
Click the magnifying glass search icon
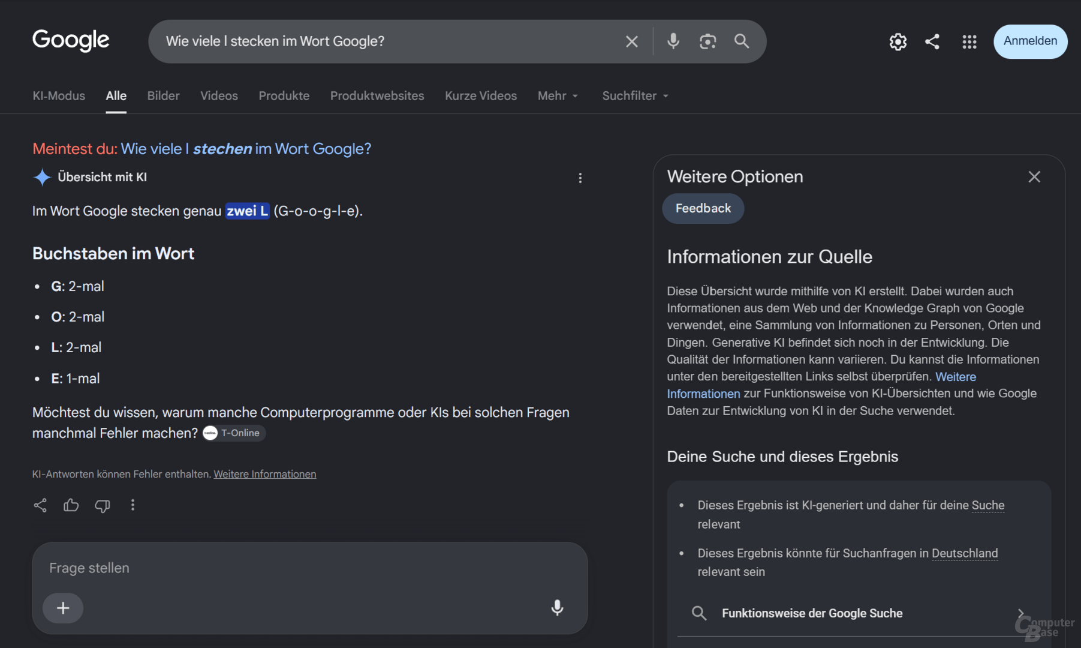[x=742, y=41]
